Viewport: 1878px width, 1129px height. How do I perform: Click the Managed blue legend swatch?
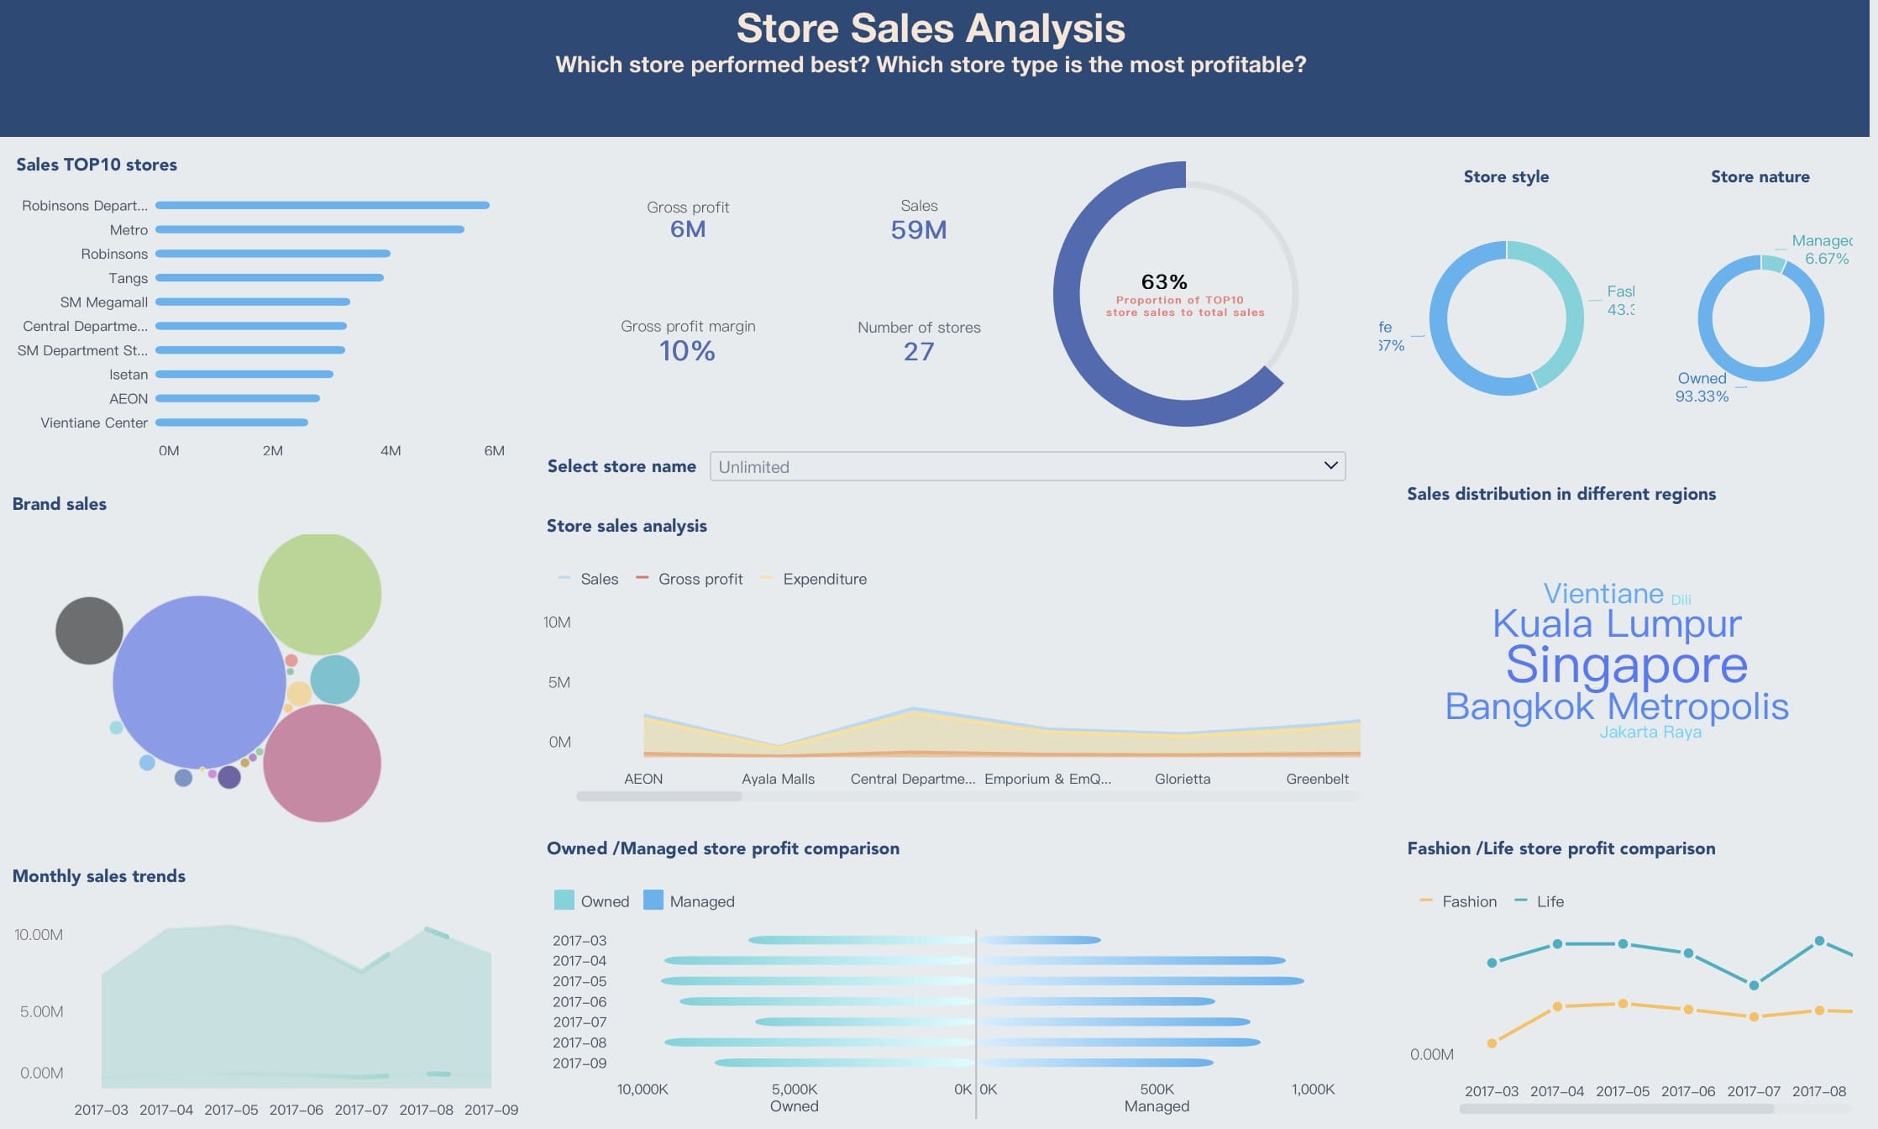point(653,900)
